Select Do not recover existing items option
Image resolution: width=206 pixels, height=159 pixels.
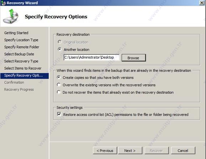point(58,92)
